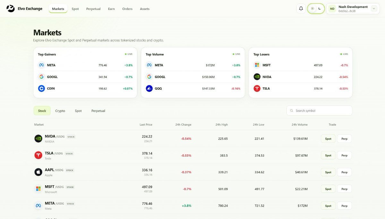Click NVIDIA logo in market table
This screenshot has height=219, width=385.
(x=38, y=138)
